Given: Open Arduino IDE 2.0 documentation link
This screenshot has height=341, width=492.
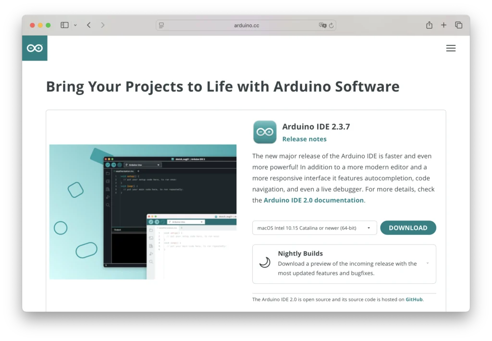Looking at the screenshot, I should click(x=314, y=200).
